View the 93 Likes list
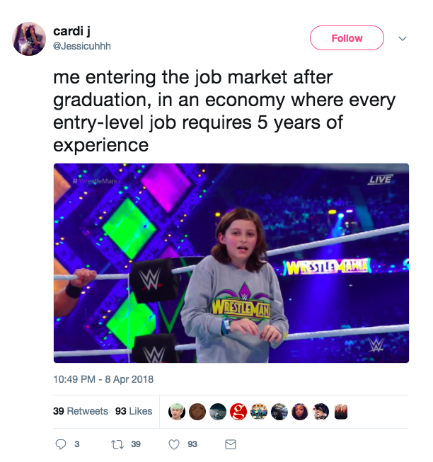The width and height of the screenshot is (433, 462). click(134, 411)
